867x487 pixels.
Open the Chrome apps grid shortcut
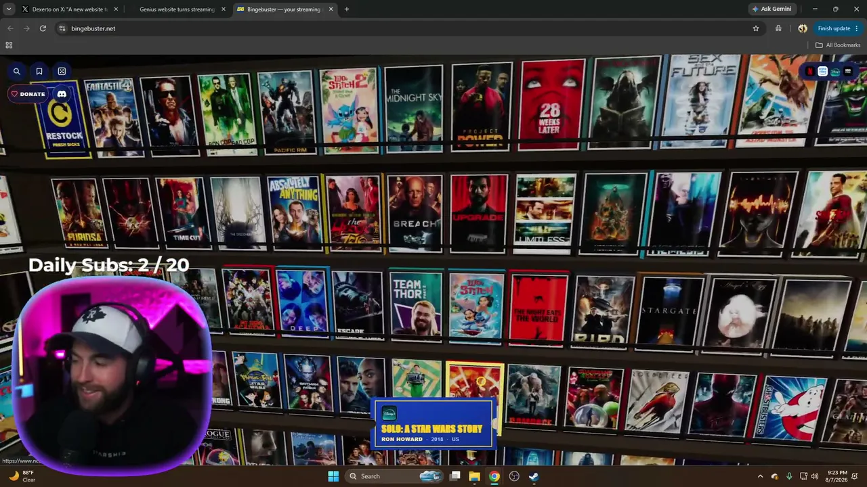[9, 45]
